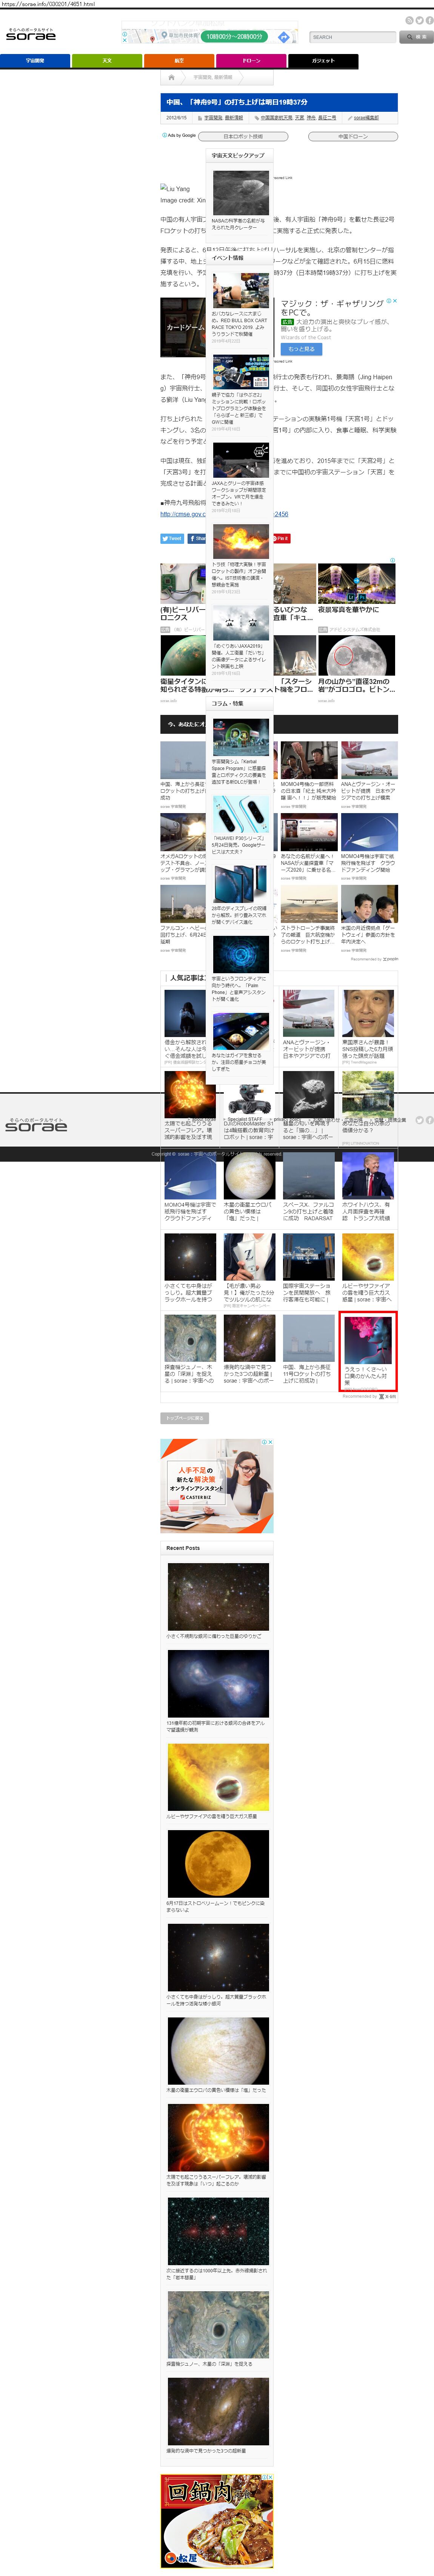Click the 中国ドローン ad button
The image size is (434, 2576).
tap(353, 136)
